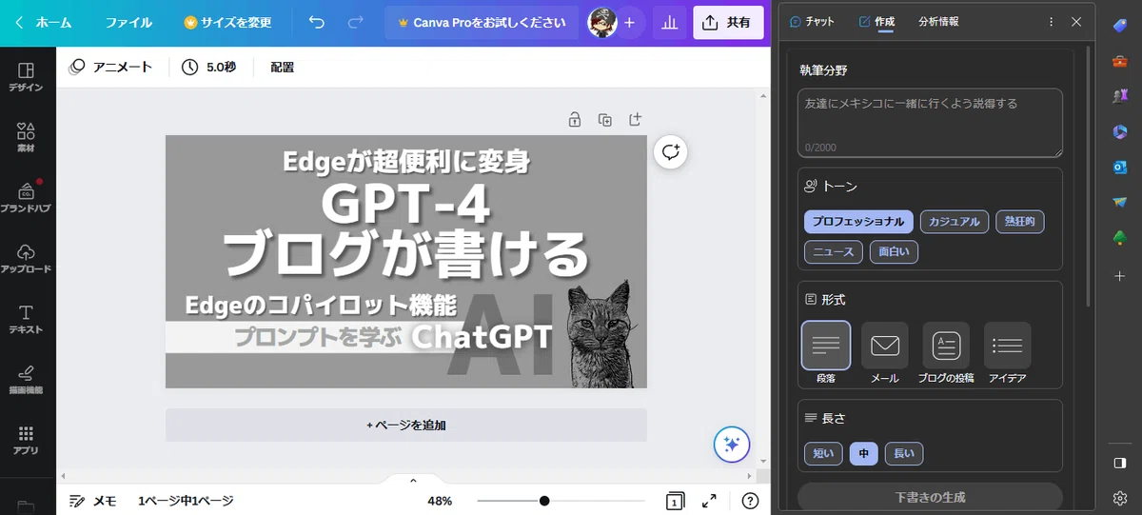1142x515 pixels.
Task: Set length to 中
Action: (864, 454)
